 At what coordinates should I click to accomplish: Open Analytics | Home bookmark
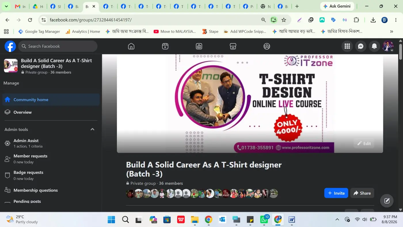click(x=83, y=31)
